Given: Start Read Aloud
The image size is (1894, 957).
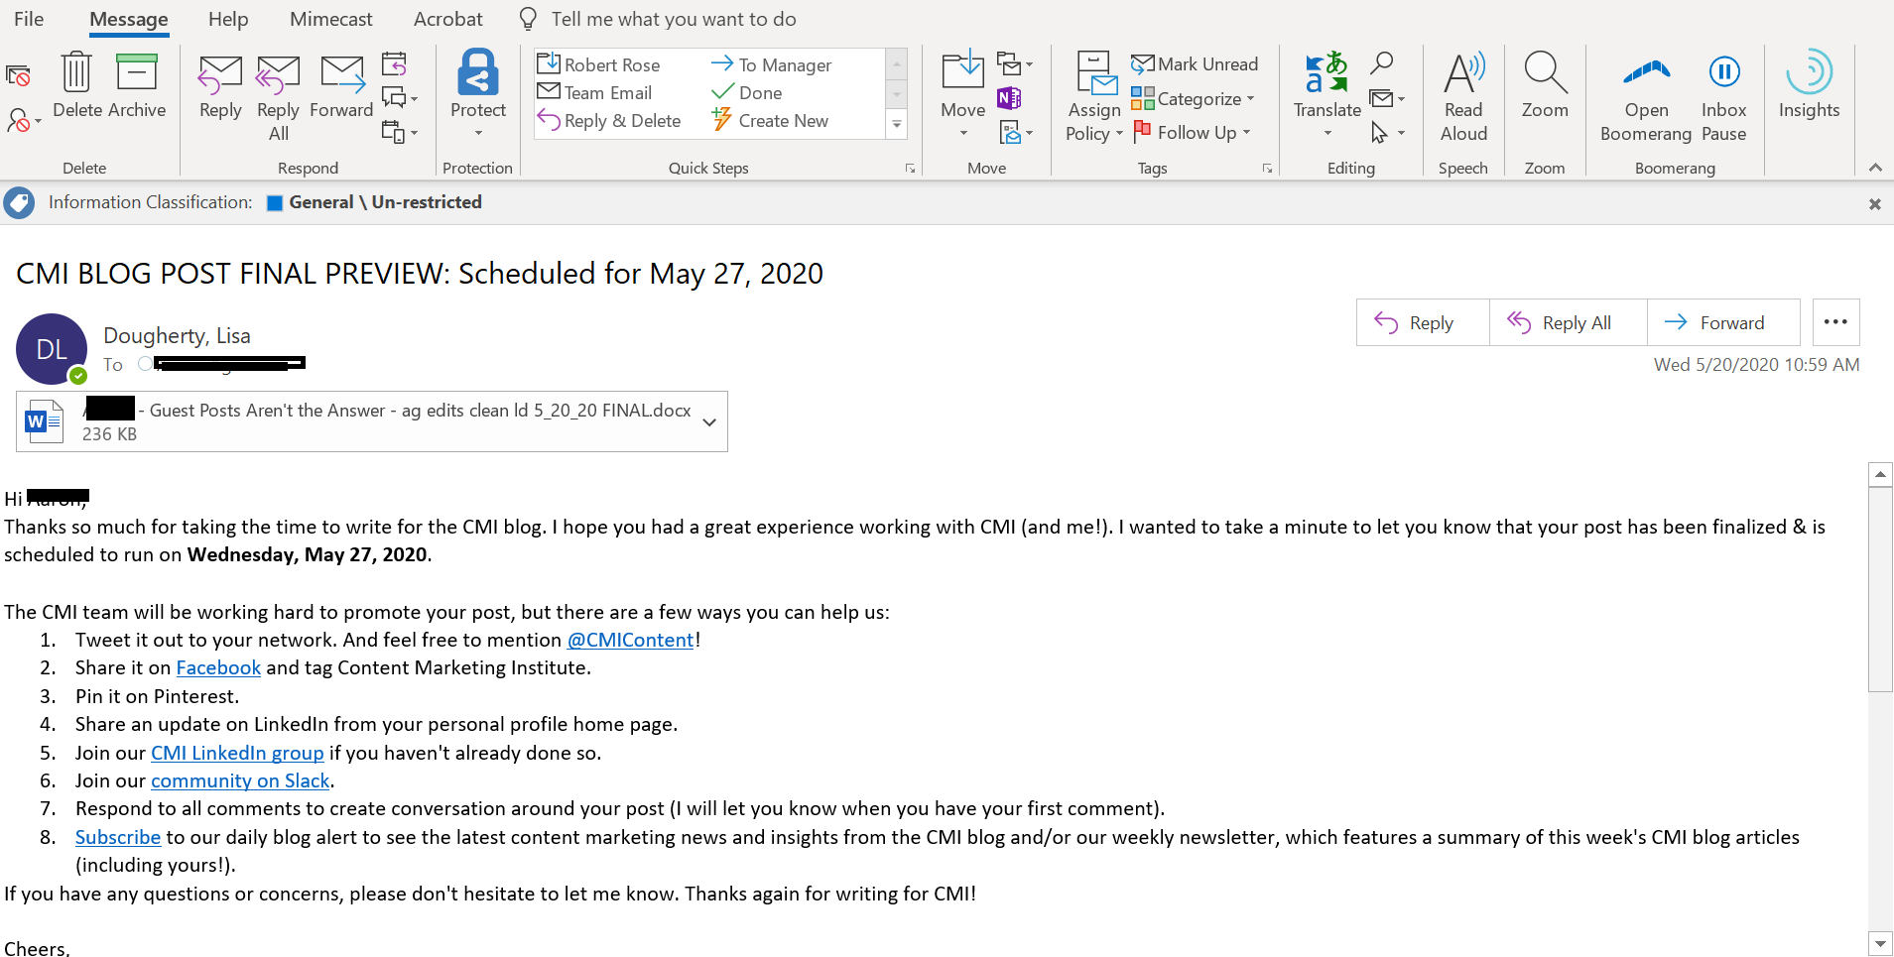Looking at the screenshot, I should tap(1463, 96).
